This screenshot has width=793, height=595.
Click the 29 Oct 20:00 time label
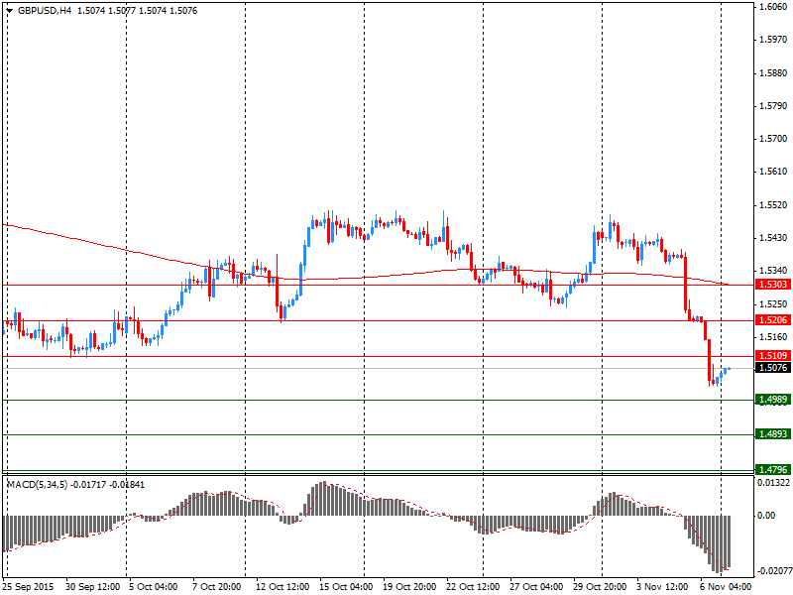pyautogui.click(x=600, y=587)
